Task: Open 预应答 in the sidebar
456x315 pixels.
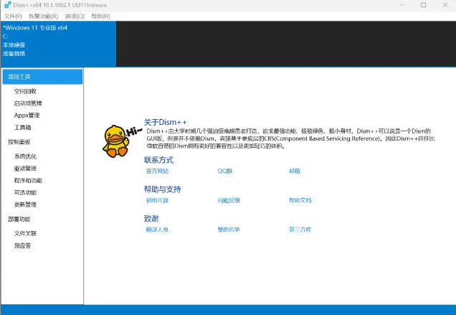Action: tap(22, 245)
